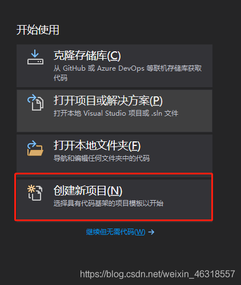Click the 开始使用 heading
This screenshot has height=285, width=241.
pos(38,30)
